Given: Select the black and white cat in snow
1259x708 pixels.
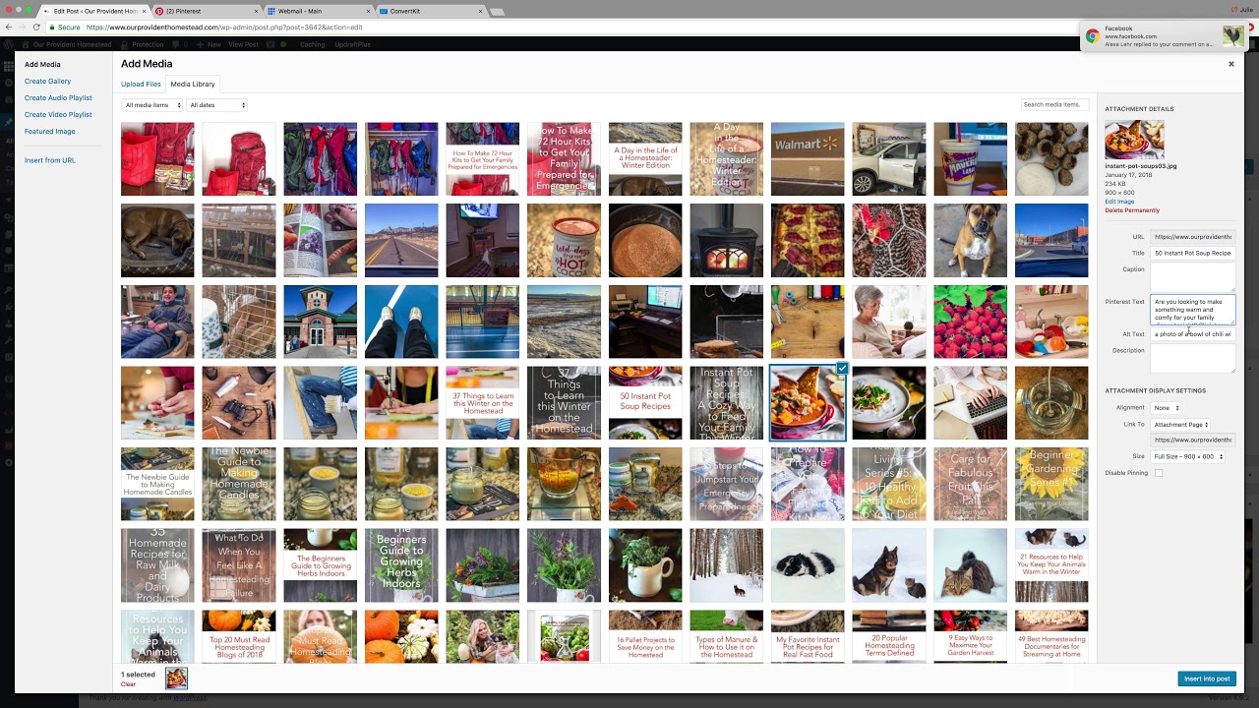Looking at the screenshot, I should point(808,565).
